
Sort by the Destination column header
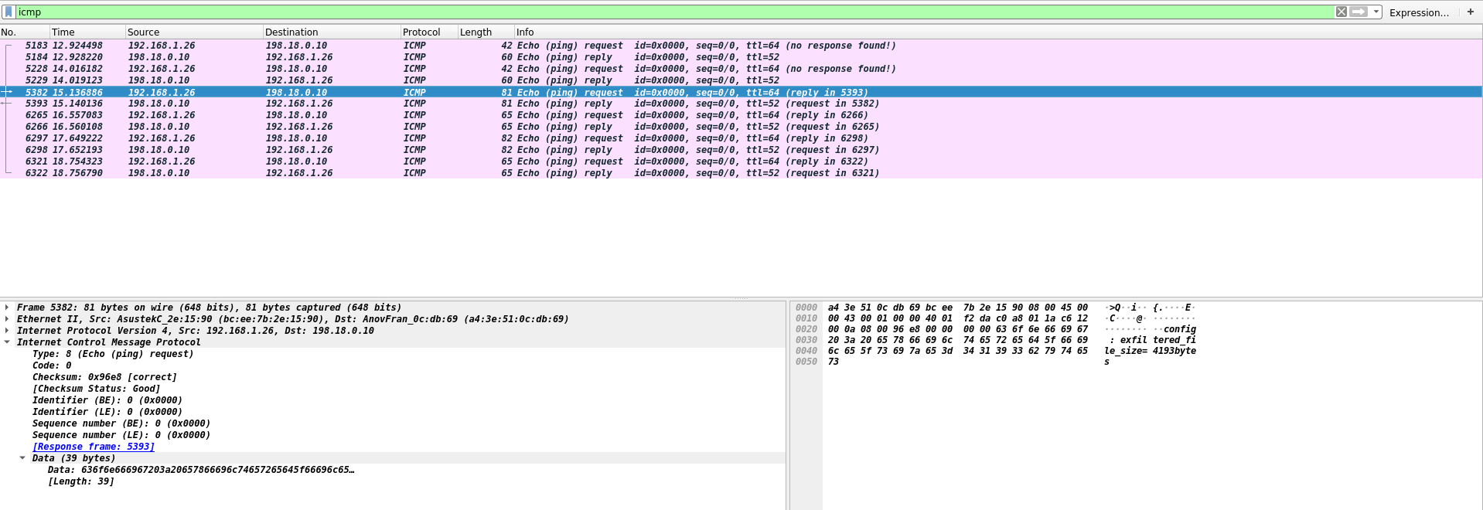coord(332,32)
